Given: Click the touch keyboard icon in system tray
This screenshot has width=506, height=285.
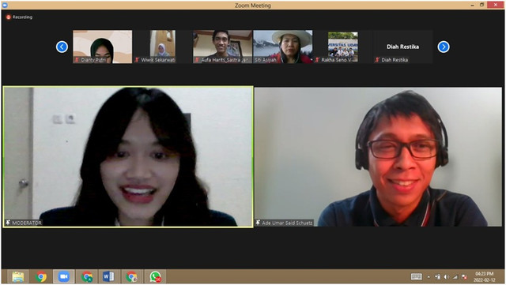Looking at the screenshot, I should pos(417,276).
